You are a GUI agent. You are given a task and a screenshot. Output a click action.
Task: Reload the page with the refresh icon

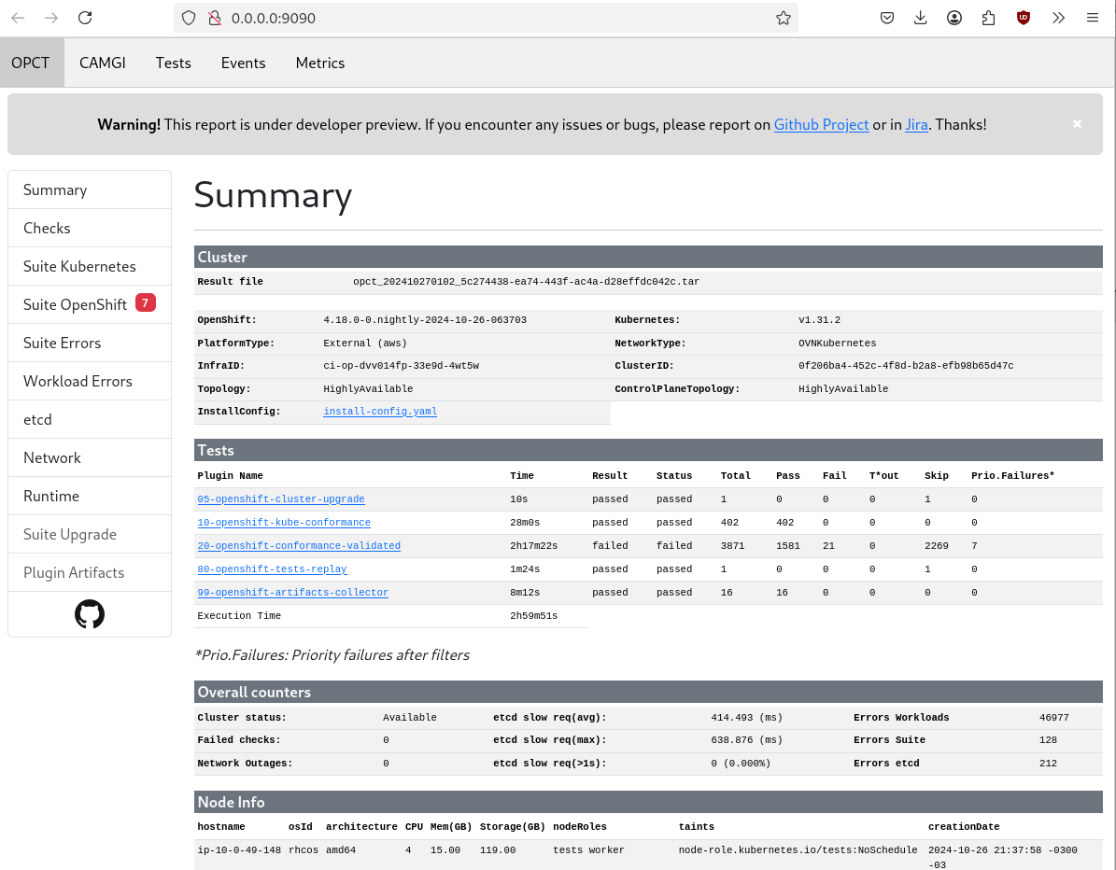coord(85,18)
